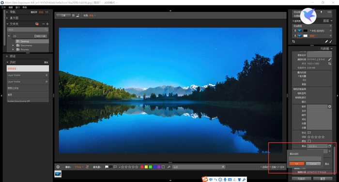Click the orange folder-copy icon in folders header

coord(37,24)
